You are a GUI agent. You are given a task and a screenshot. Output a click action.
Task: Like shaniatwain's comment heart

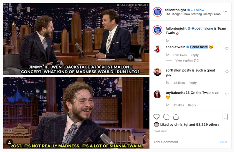pos(227,49)
